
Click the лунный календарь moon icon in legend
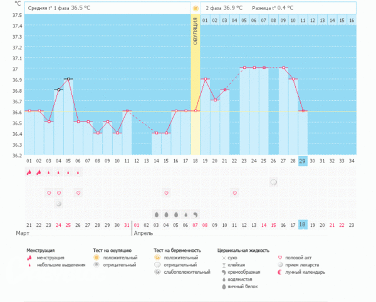279,273
